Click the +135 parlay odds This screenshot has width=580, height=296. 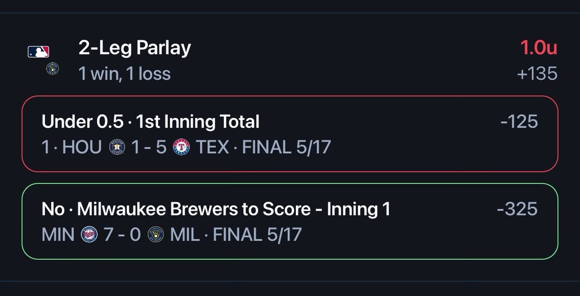537,74
